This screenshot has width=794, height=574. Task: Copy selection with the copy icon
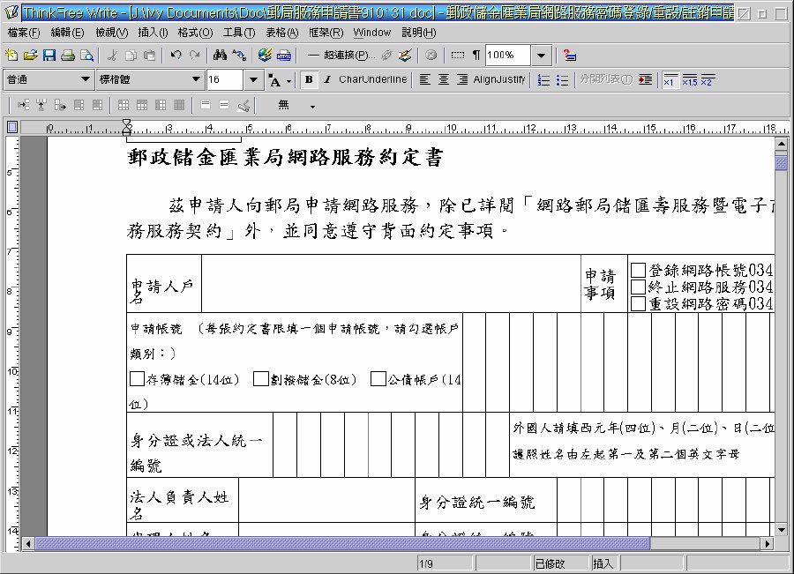pos(131,55)
